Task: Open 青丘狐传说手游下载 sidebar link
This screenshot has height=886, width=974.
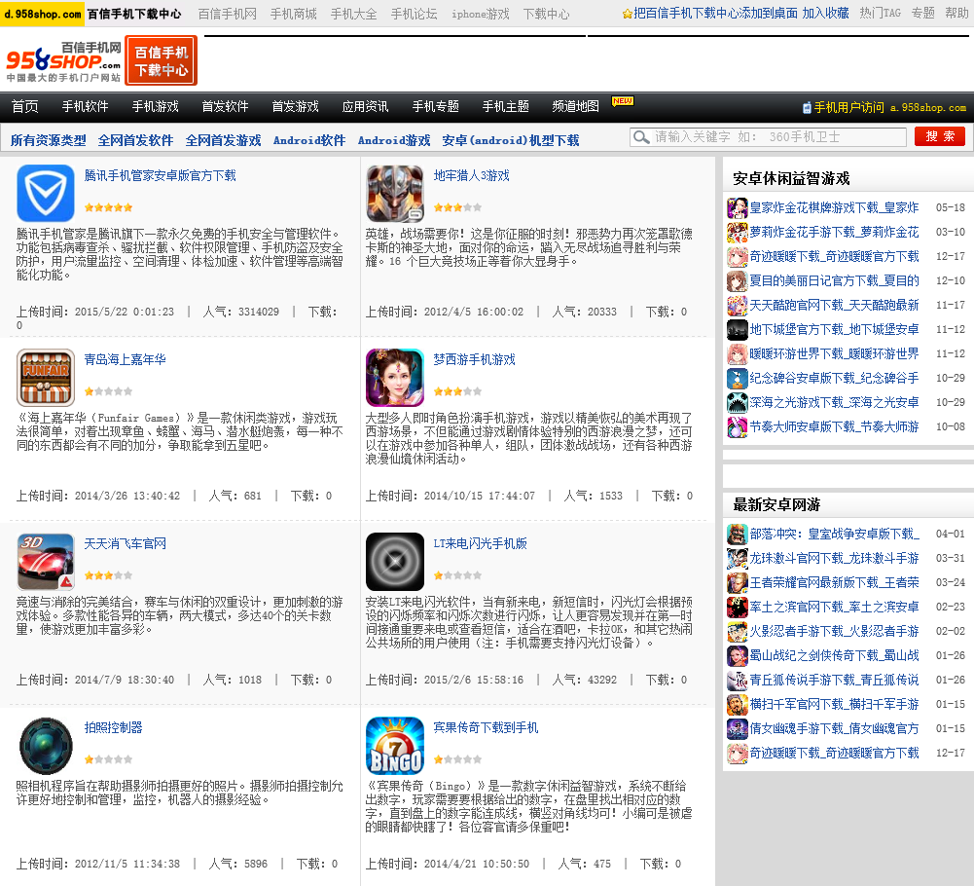Action: 834,680
